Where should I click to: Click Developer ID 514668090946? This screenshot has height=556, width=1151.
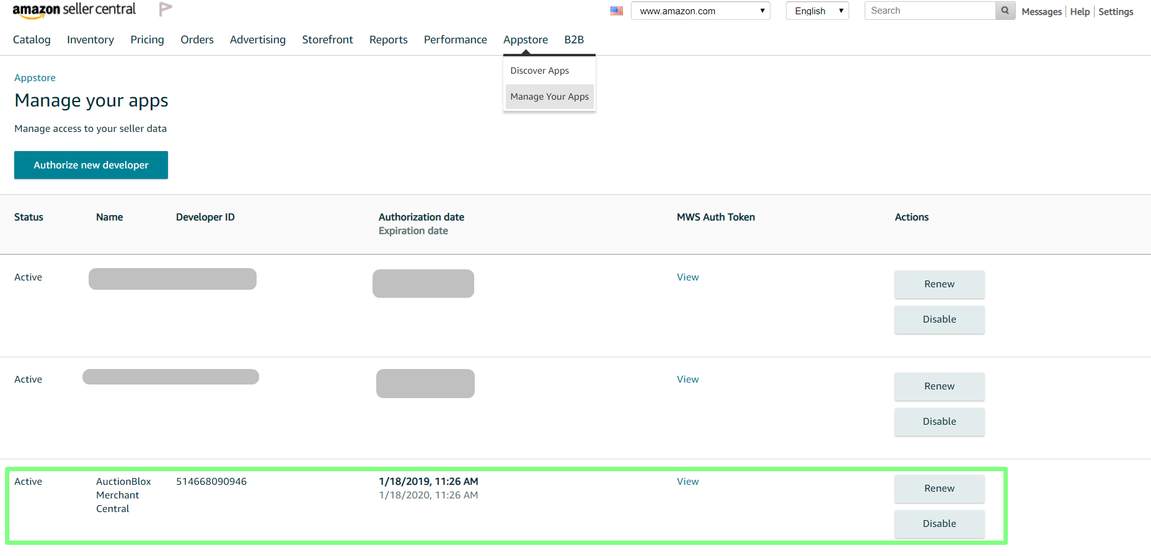pos(211,482)
